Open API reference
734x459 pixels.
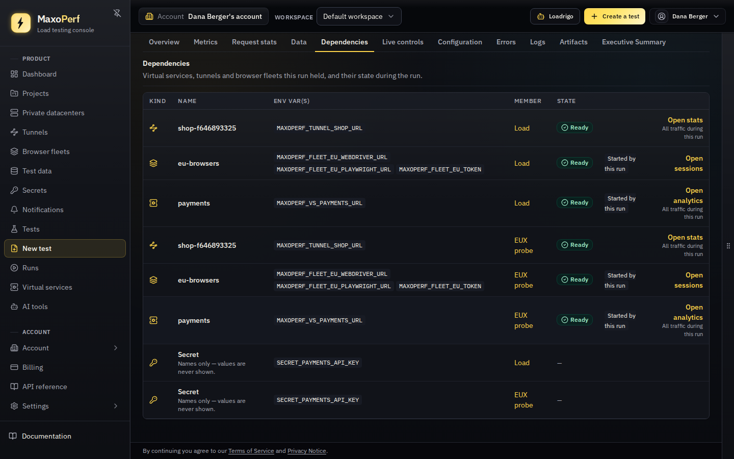pos(65,387)
